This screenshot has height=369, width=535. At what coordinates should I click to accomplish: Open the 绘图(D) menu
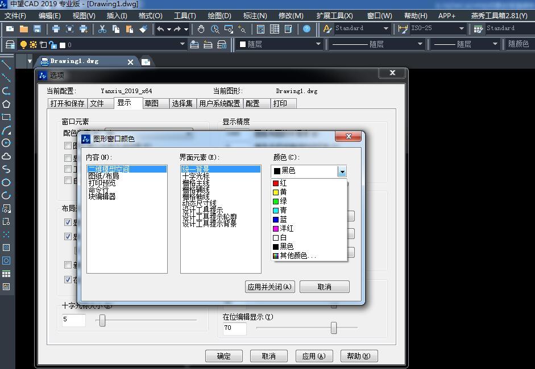219,16
